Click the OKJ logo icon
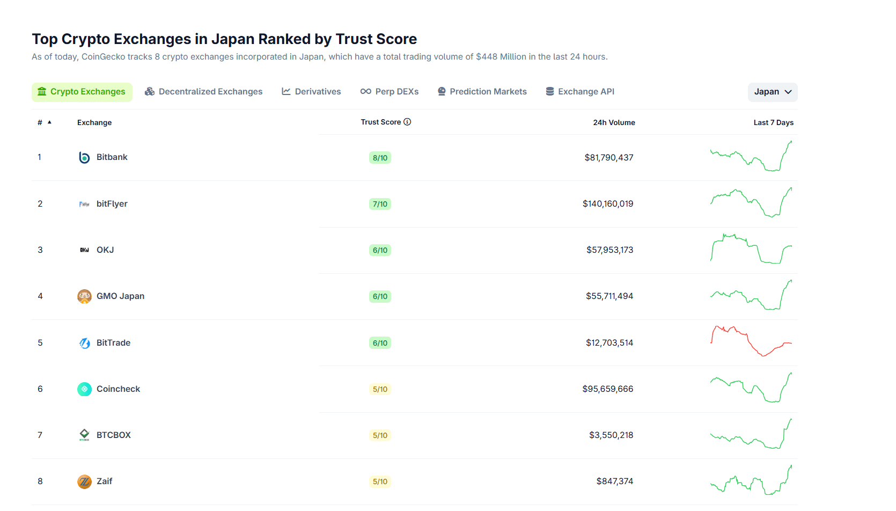This screenshot has height=511, width=896. 84,250
